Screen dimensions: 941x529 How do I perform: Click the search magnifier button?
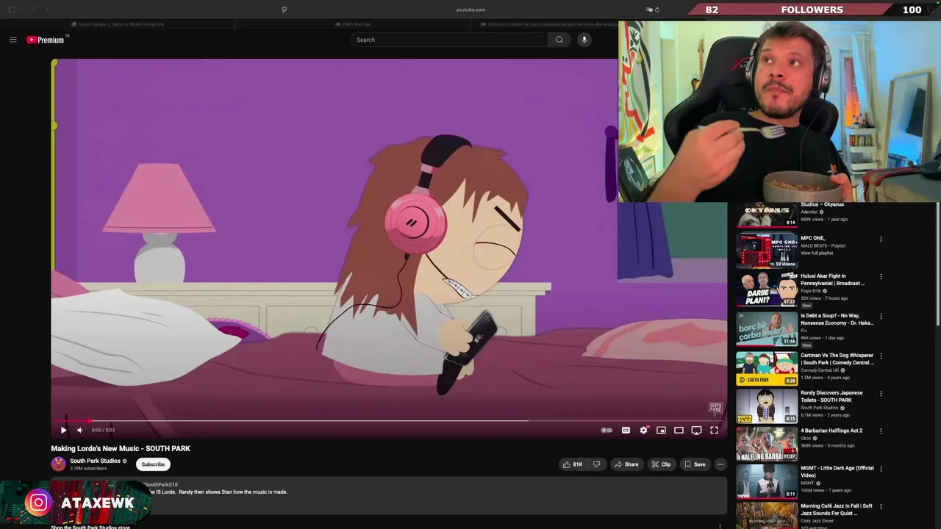559,40
